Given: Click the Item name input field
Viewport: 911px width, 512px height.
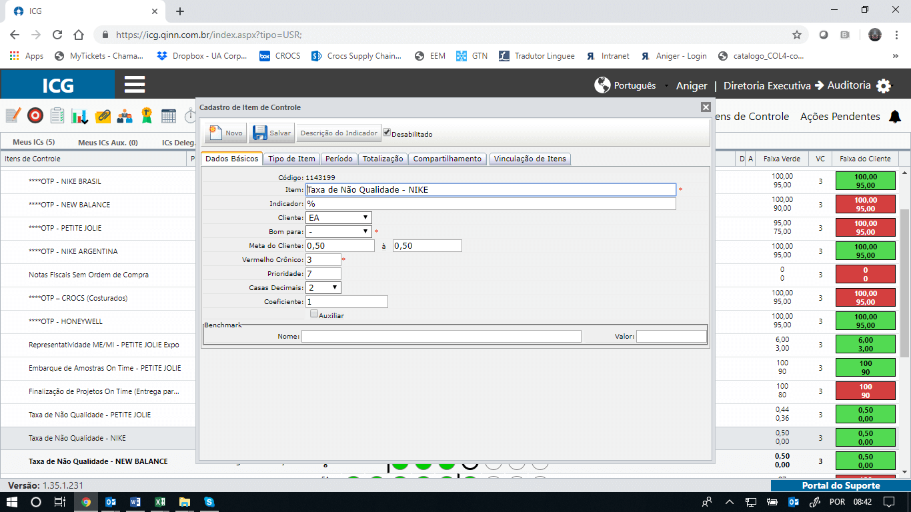Looking at the screenshot, I should [x=491, y=189].
